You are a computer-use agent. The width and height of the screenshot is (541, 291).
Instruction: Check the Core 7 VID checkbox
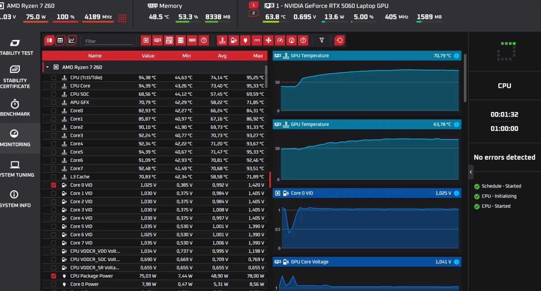point(54,243)
